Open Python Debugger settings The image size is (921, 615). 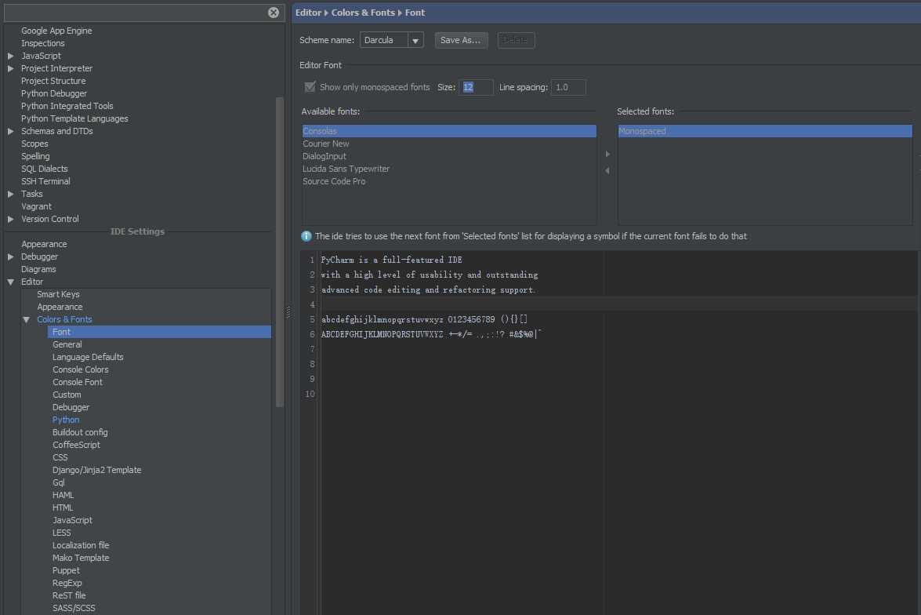[x=54, y=93]
